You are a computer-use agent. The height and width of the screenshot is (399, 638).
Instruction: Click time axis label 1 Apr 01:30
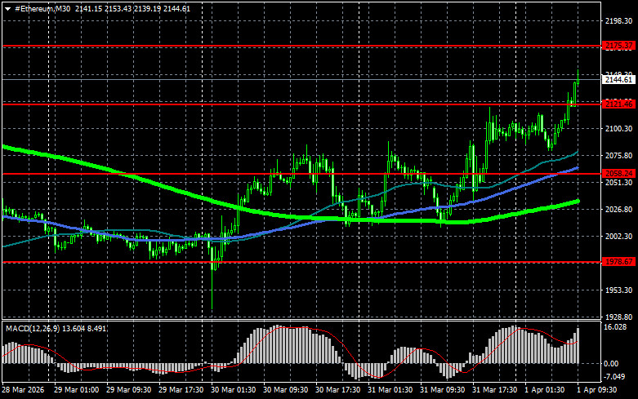(x=544, y=390)
